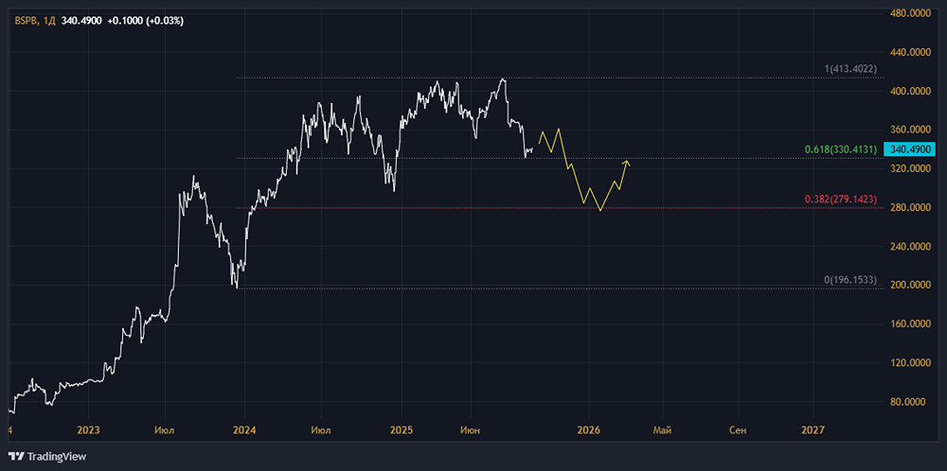Screen dimensions: 947x471
Task: Click the Май label on time axis
Action: point(663,430)
